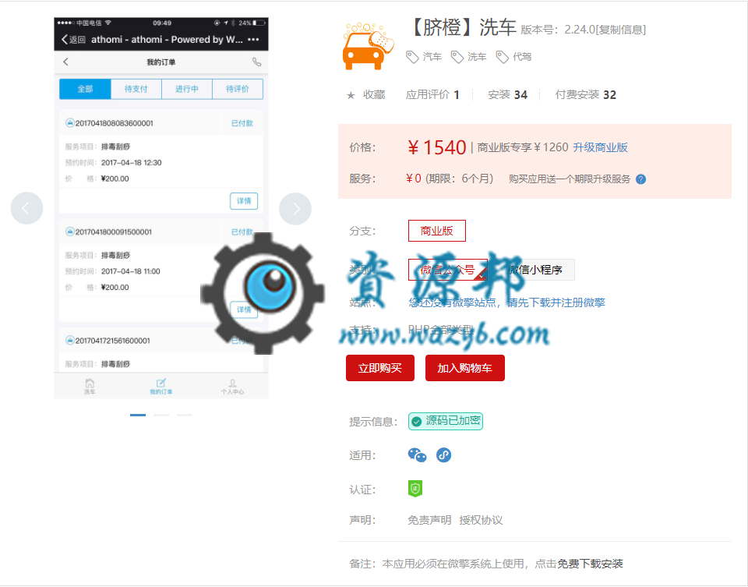Click 详情 for order 2017041808083600001
The height and width of the screenshot is (587, 748).
244,201
